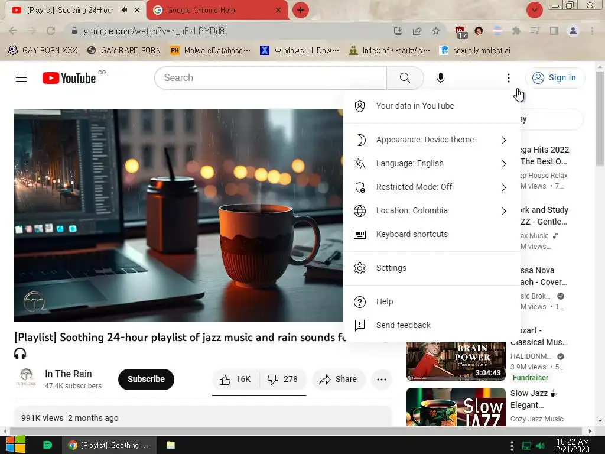
Task: Switch to the [Playlist] Soothing 24-hour tab
Action: click(75, 10)
